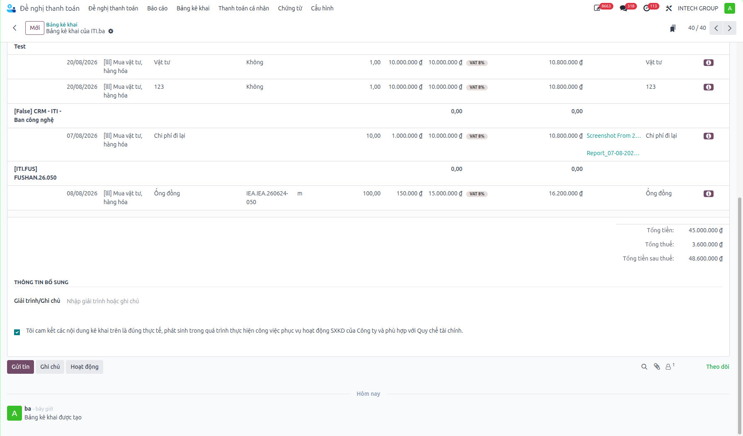This screenshot has width=743, height=436.
Task: Click the Hoạt động button
Action: click(x=85, y=367)
